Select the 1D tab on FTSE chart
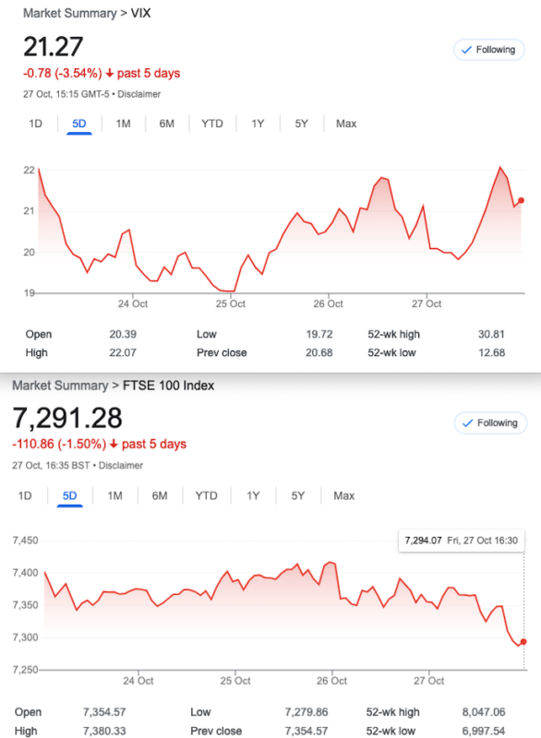This screenshot has height=738, width=541. [25, 496]
